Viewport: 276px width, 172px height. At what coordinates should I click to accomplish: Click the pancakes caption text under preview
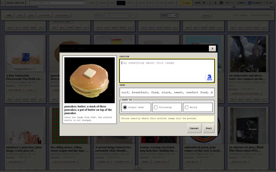(x=88, y=110)
